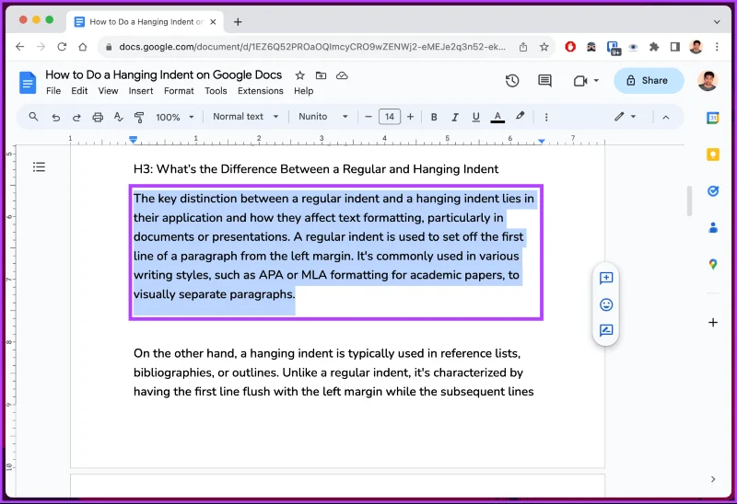The image size is (737, 504).
Task: Open the File menu
Action: pos(53,91)
